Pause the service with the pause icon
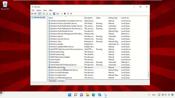 [68, 14]
